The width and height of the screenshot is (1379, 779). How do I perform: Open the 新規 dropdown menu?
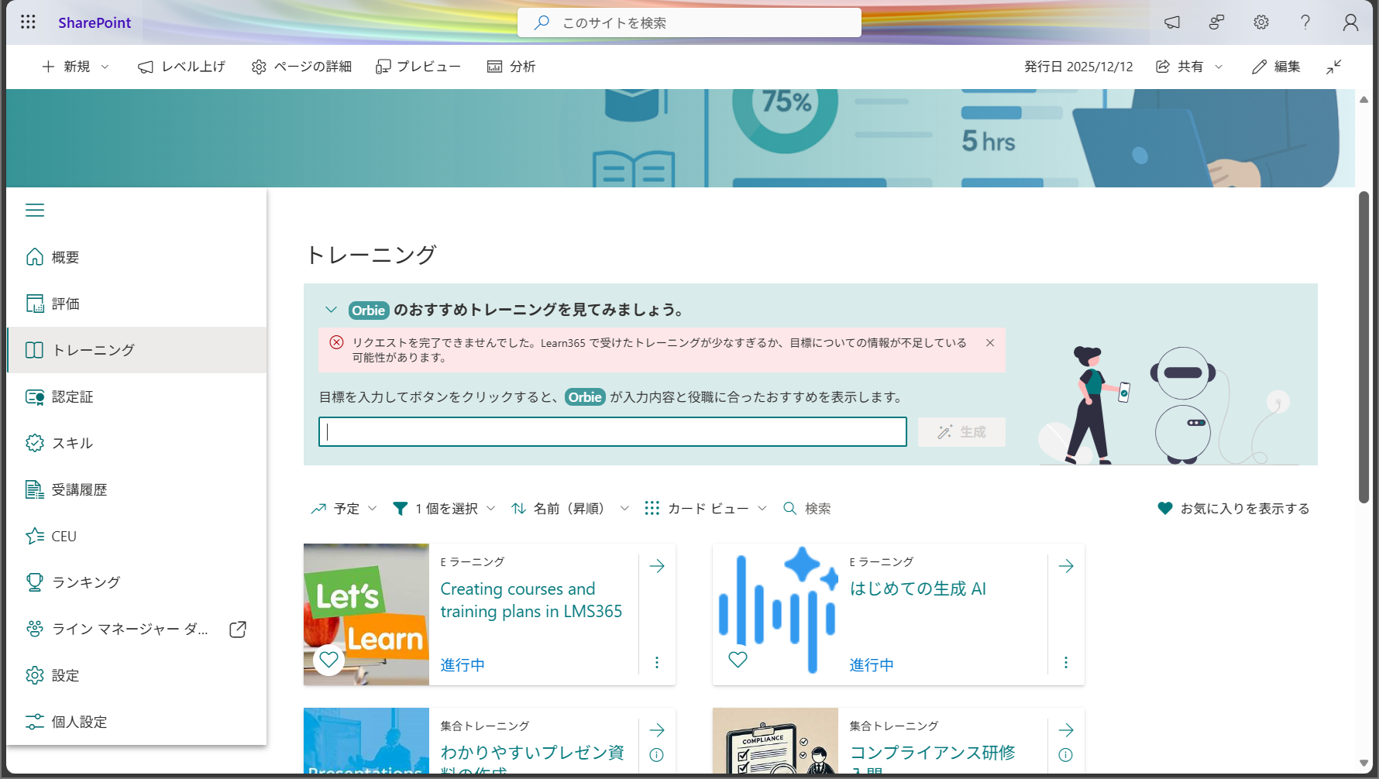pyautogui.click(x=75, y=67)
